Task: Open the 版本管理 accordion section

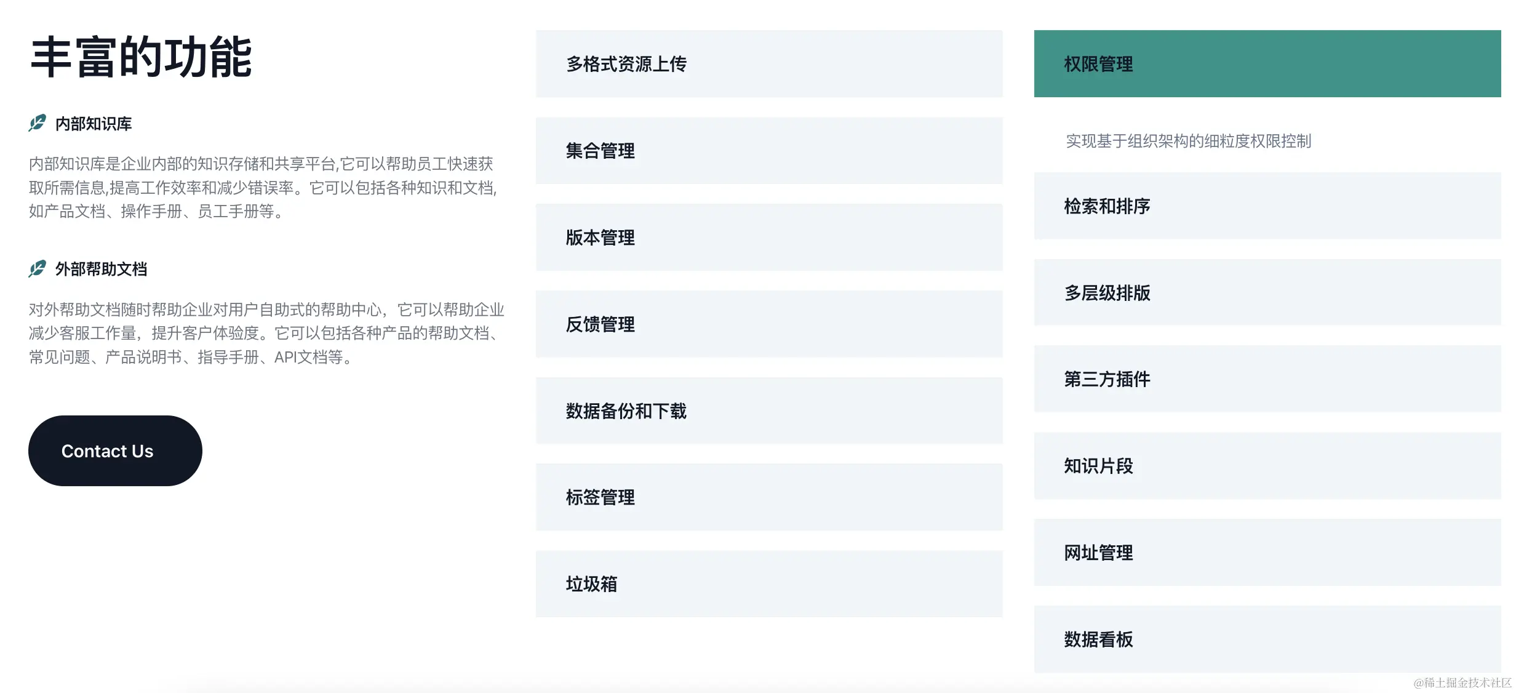Action: coord(768,238)
